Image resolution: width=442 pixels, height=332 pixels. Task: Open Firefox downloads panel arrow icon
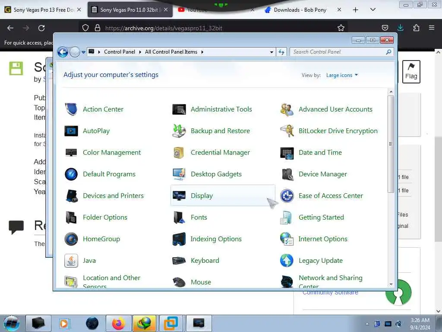pyautogui.click(x=400, y=28)
